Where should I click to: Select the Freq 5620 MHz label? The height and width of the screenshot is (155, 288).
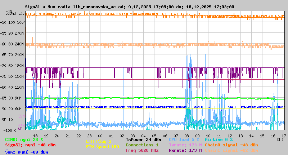coord(142,150)
